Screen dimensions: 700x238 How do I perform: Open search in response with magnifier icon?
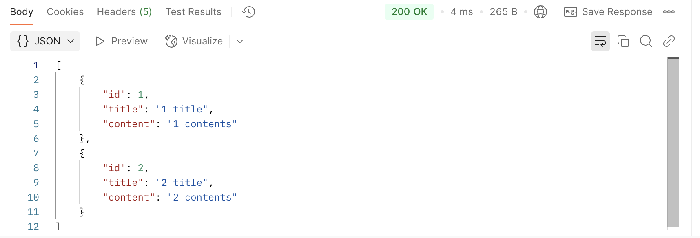[646, 41]
